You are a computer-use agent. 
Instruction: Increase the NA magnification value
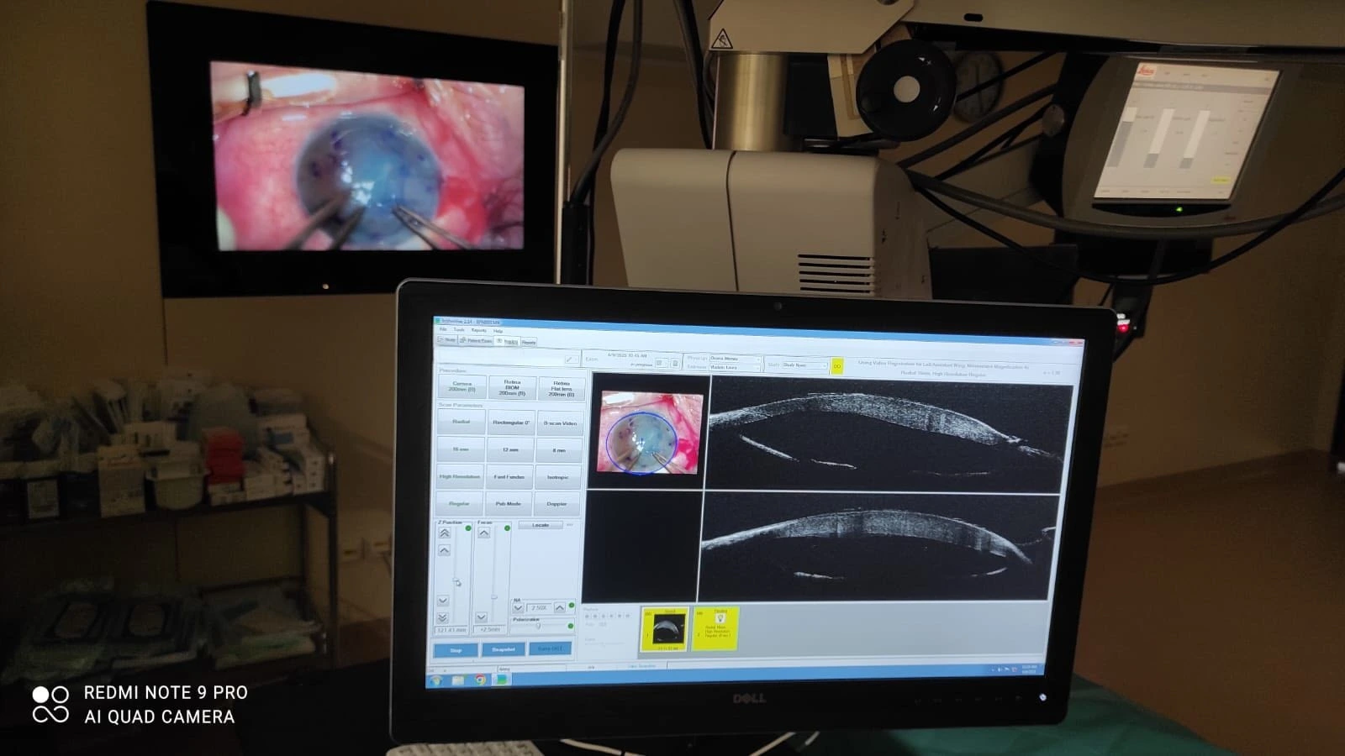559,607
